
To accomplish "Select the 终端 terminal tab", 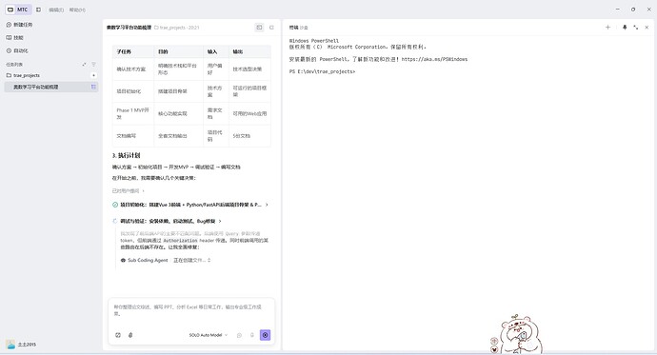I will coord(293,28).
